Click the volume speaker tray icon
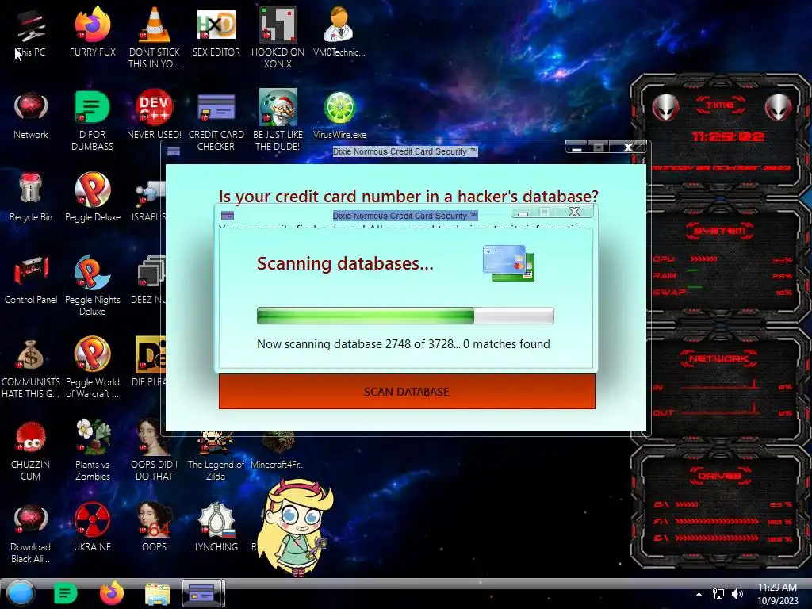 737,594
